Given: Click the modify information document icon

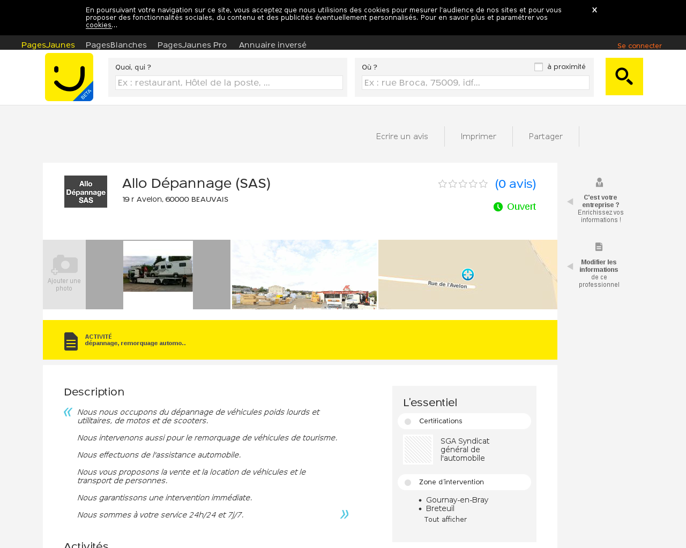Looking at the screenshot, I should click(599, 247).
